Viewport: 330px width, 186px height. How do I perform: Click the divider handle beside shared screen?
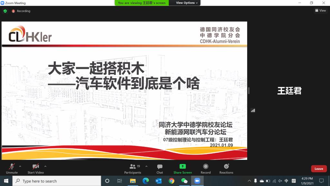click(x=249, y=91)
